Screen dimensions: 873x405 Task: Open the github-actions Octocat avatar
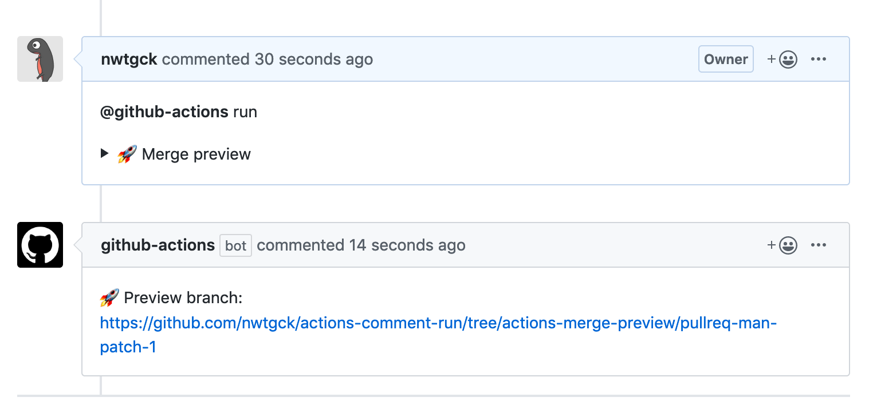point(40,245)
